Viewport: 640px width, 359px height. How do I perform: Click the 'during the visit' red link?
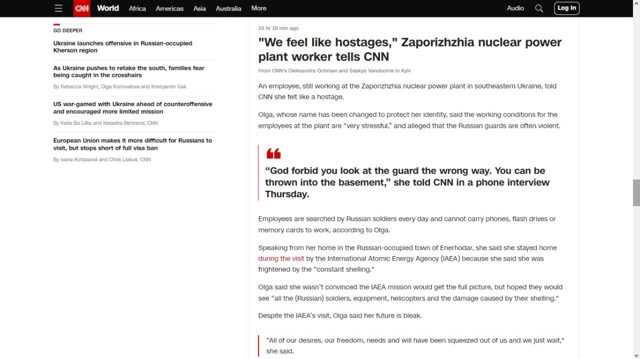click(281, 259)
